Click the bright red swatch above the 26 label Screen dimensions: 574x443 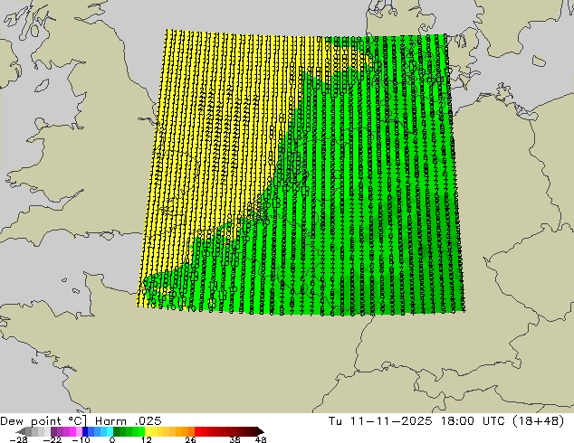coord(197,431)
